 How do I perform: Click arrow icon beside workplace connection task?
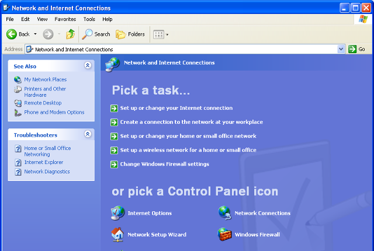click(x=114, y=122)
